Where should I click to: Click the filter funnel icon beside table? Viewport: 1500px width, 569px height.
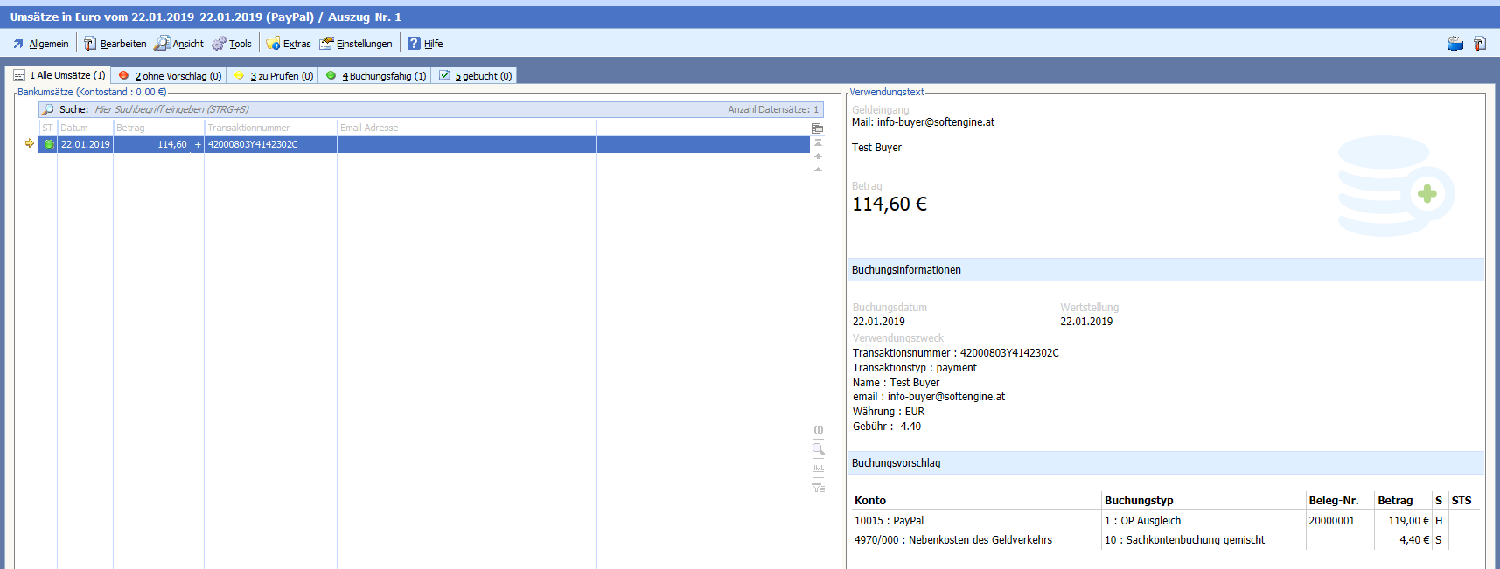(x=819, y=488)
